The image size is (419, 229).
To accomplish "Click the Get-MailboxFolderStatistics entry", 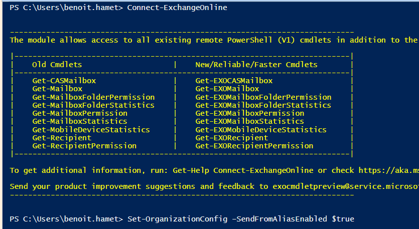I will click(93, 105).
